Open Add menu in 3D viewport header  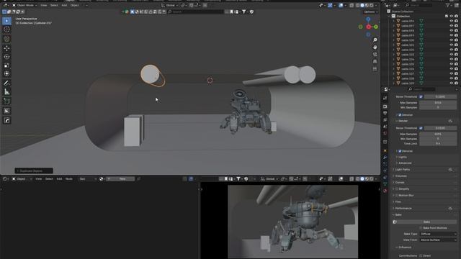64,5
